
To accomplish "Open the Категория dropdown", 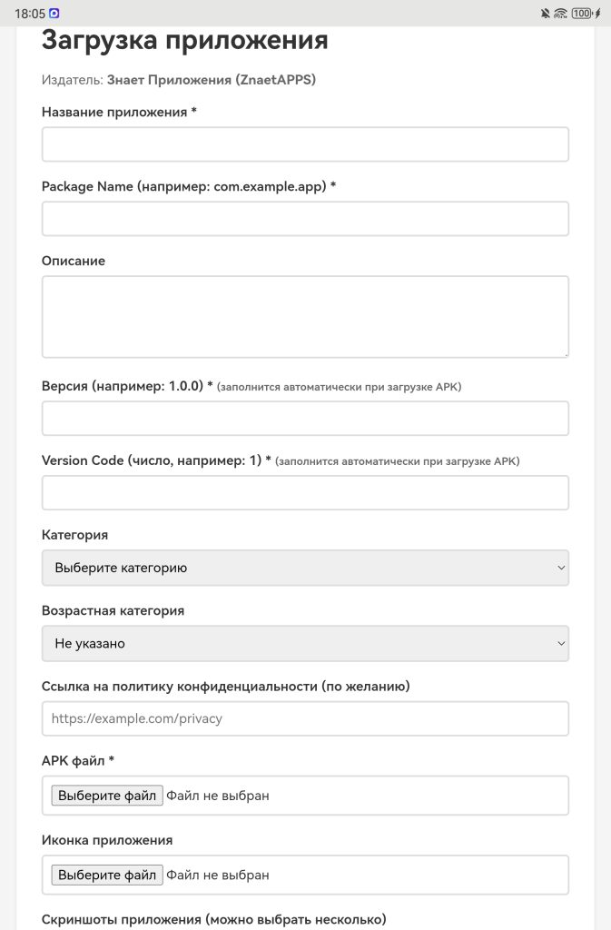I will [x=305, y=568].
